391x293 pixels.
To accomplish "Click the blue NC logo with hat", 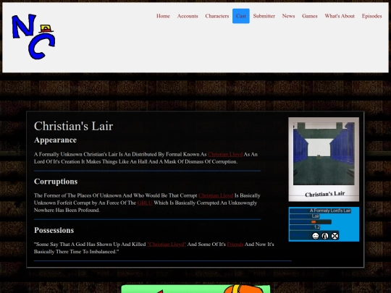I will click(33, 37).
